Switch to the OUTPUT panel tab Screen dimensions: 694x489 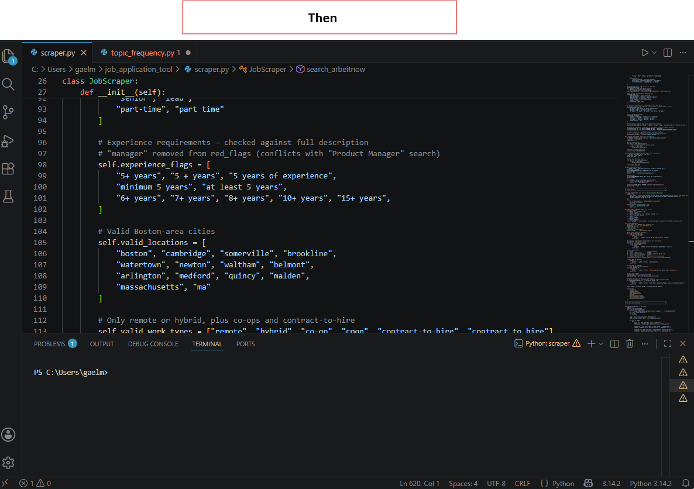[x=102, y=344]
